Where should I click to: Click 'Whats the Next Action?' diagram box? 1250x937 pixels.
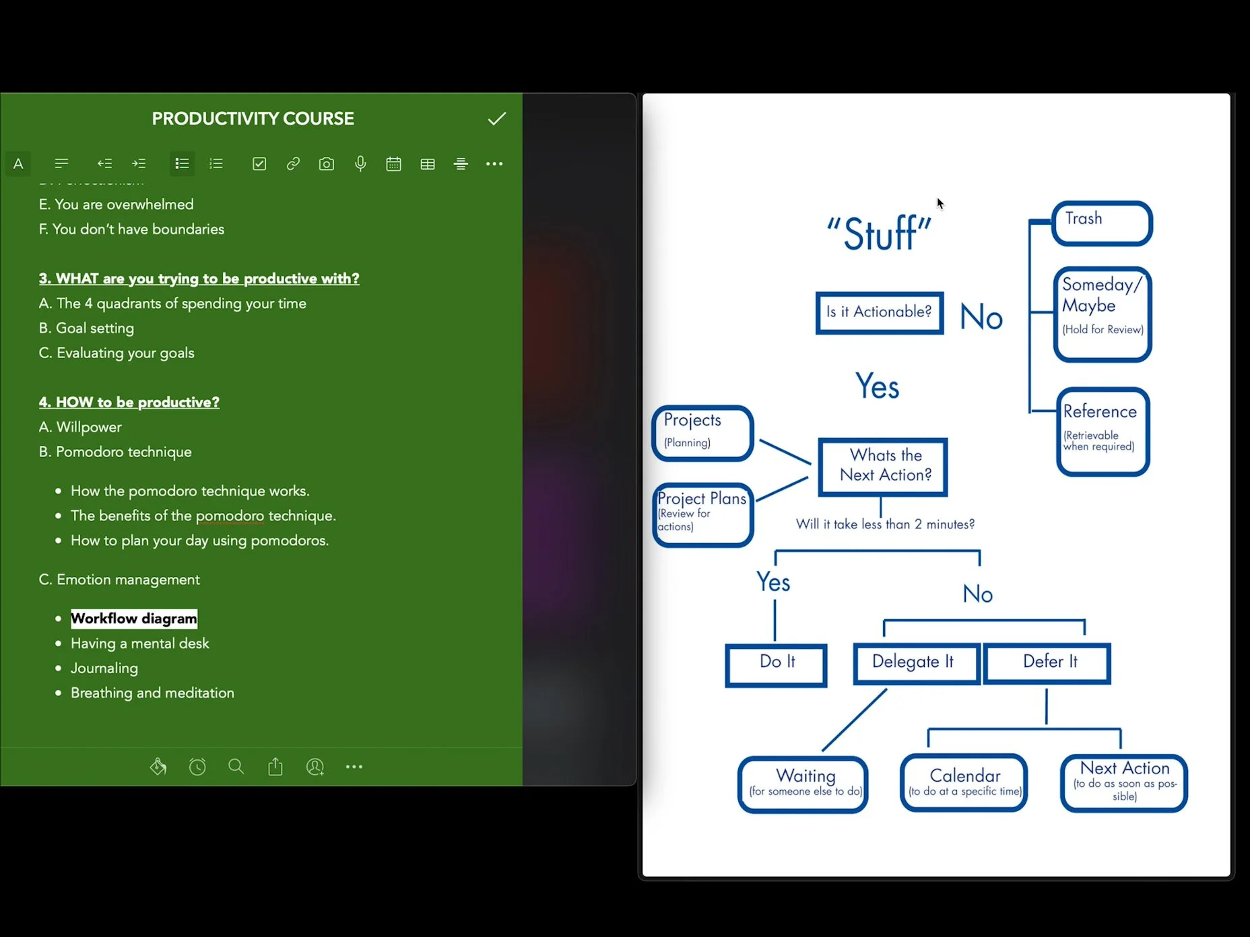[x=883, y=467]
